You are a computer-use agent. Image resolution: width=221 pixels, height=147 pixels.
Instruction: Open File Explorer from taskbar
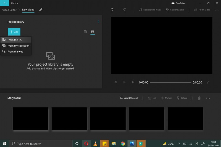(114, 144)
